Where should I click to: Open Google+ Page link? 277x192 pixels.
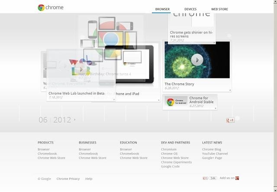coord(212,158)
